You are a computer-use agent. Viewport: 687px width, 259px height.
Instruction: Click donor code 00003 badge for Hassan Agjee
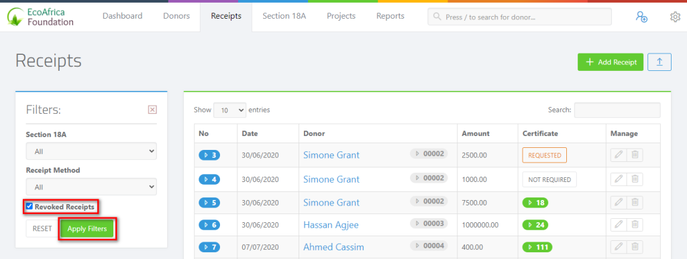(x=429, y=223)
